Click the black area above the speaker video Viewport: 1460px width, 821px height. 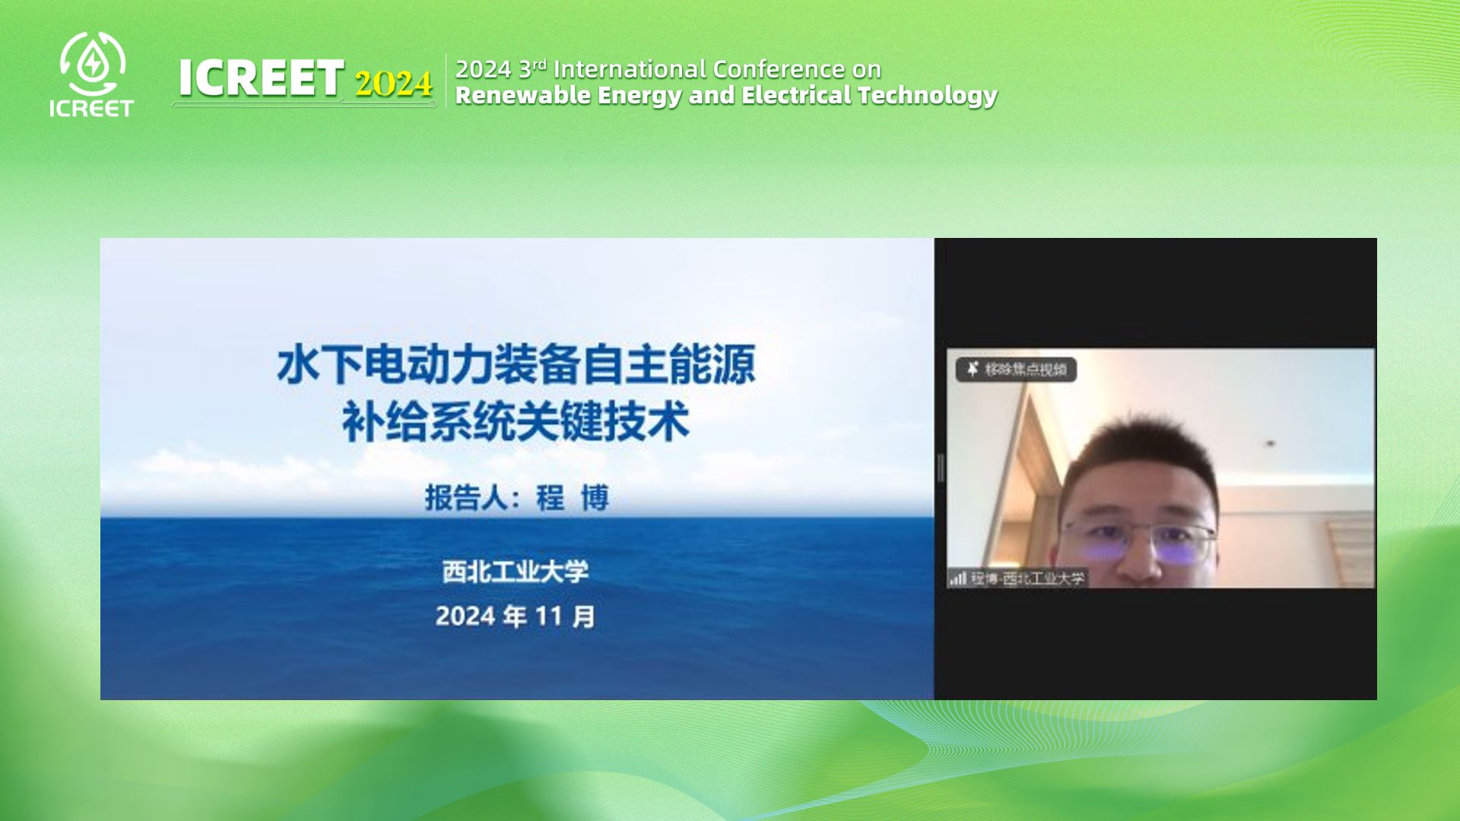(x=1156, y=293)
